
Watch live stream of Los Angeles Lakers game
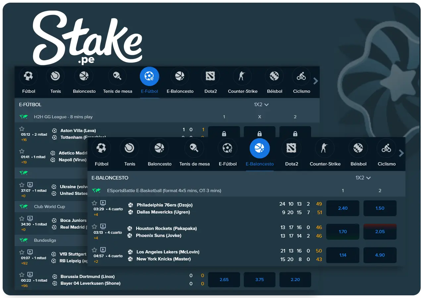coord(103,250)
